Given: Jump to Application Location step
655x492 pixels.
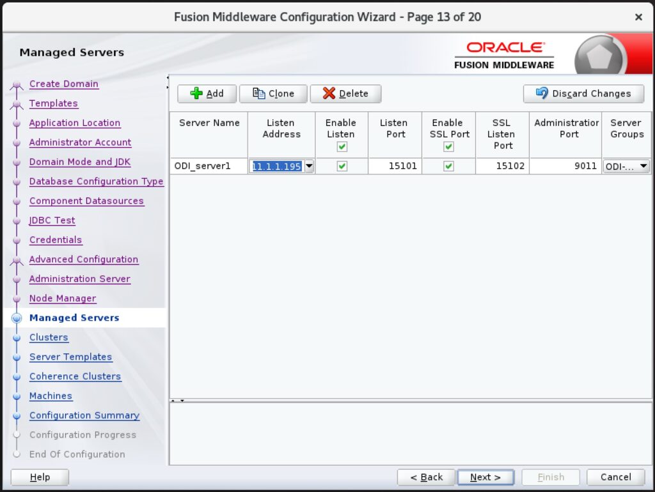Looking at the screenshot, I should pos(75,123).
